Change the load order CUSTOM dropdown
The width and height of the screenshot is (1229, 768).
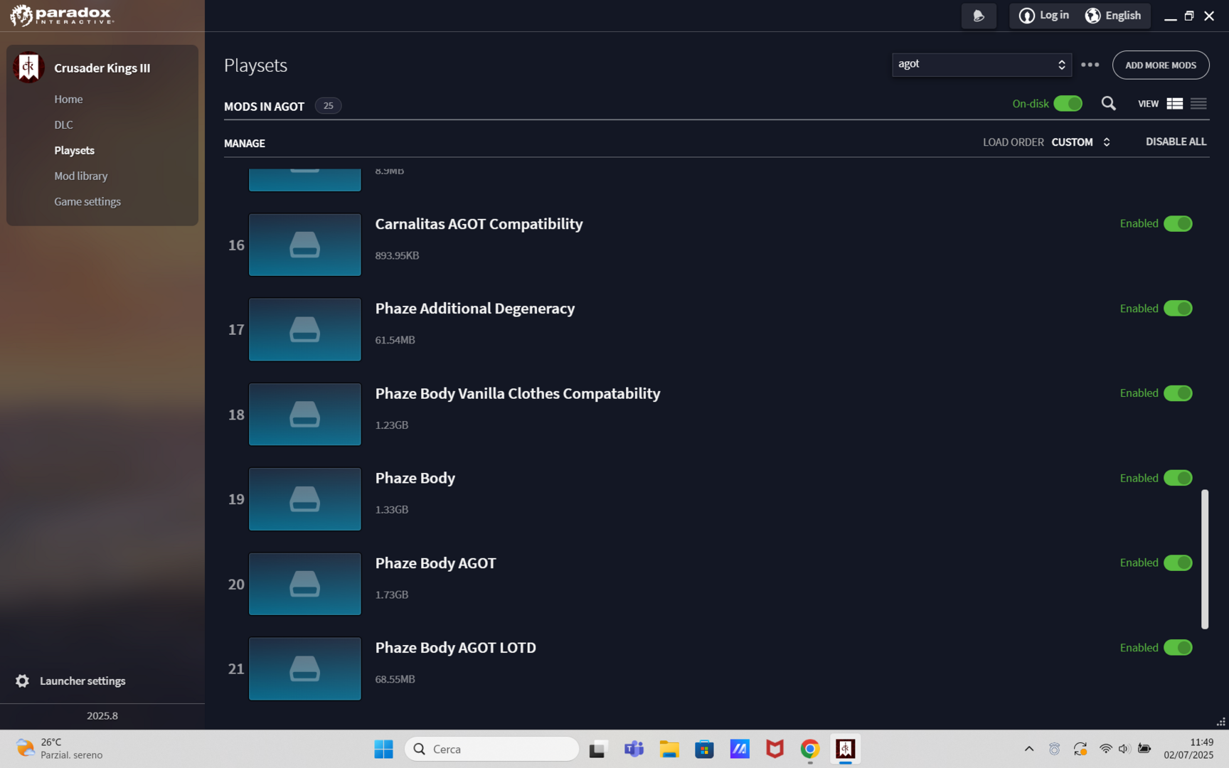coord(1080,142)
